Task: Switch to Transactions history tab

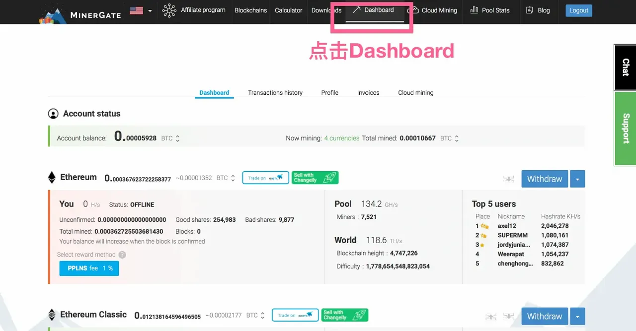Action: click(x=275, y=93)
